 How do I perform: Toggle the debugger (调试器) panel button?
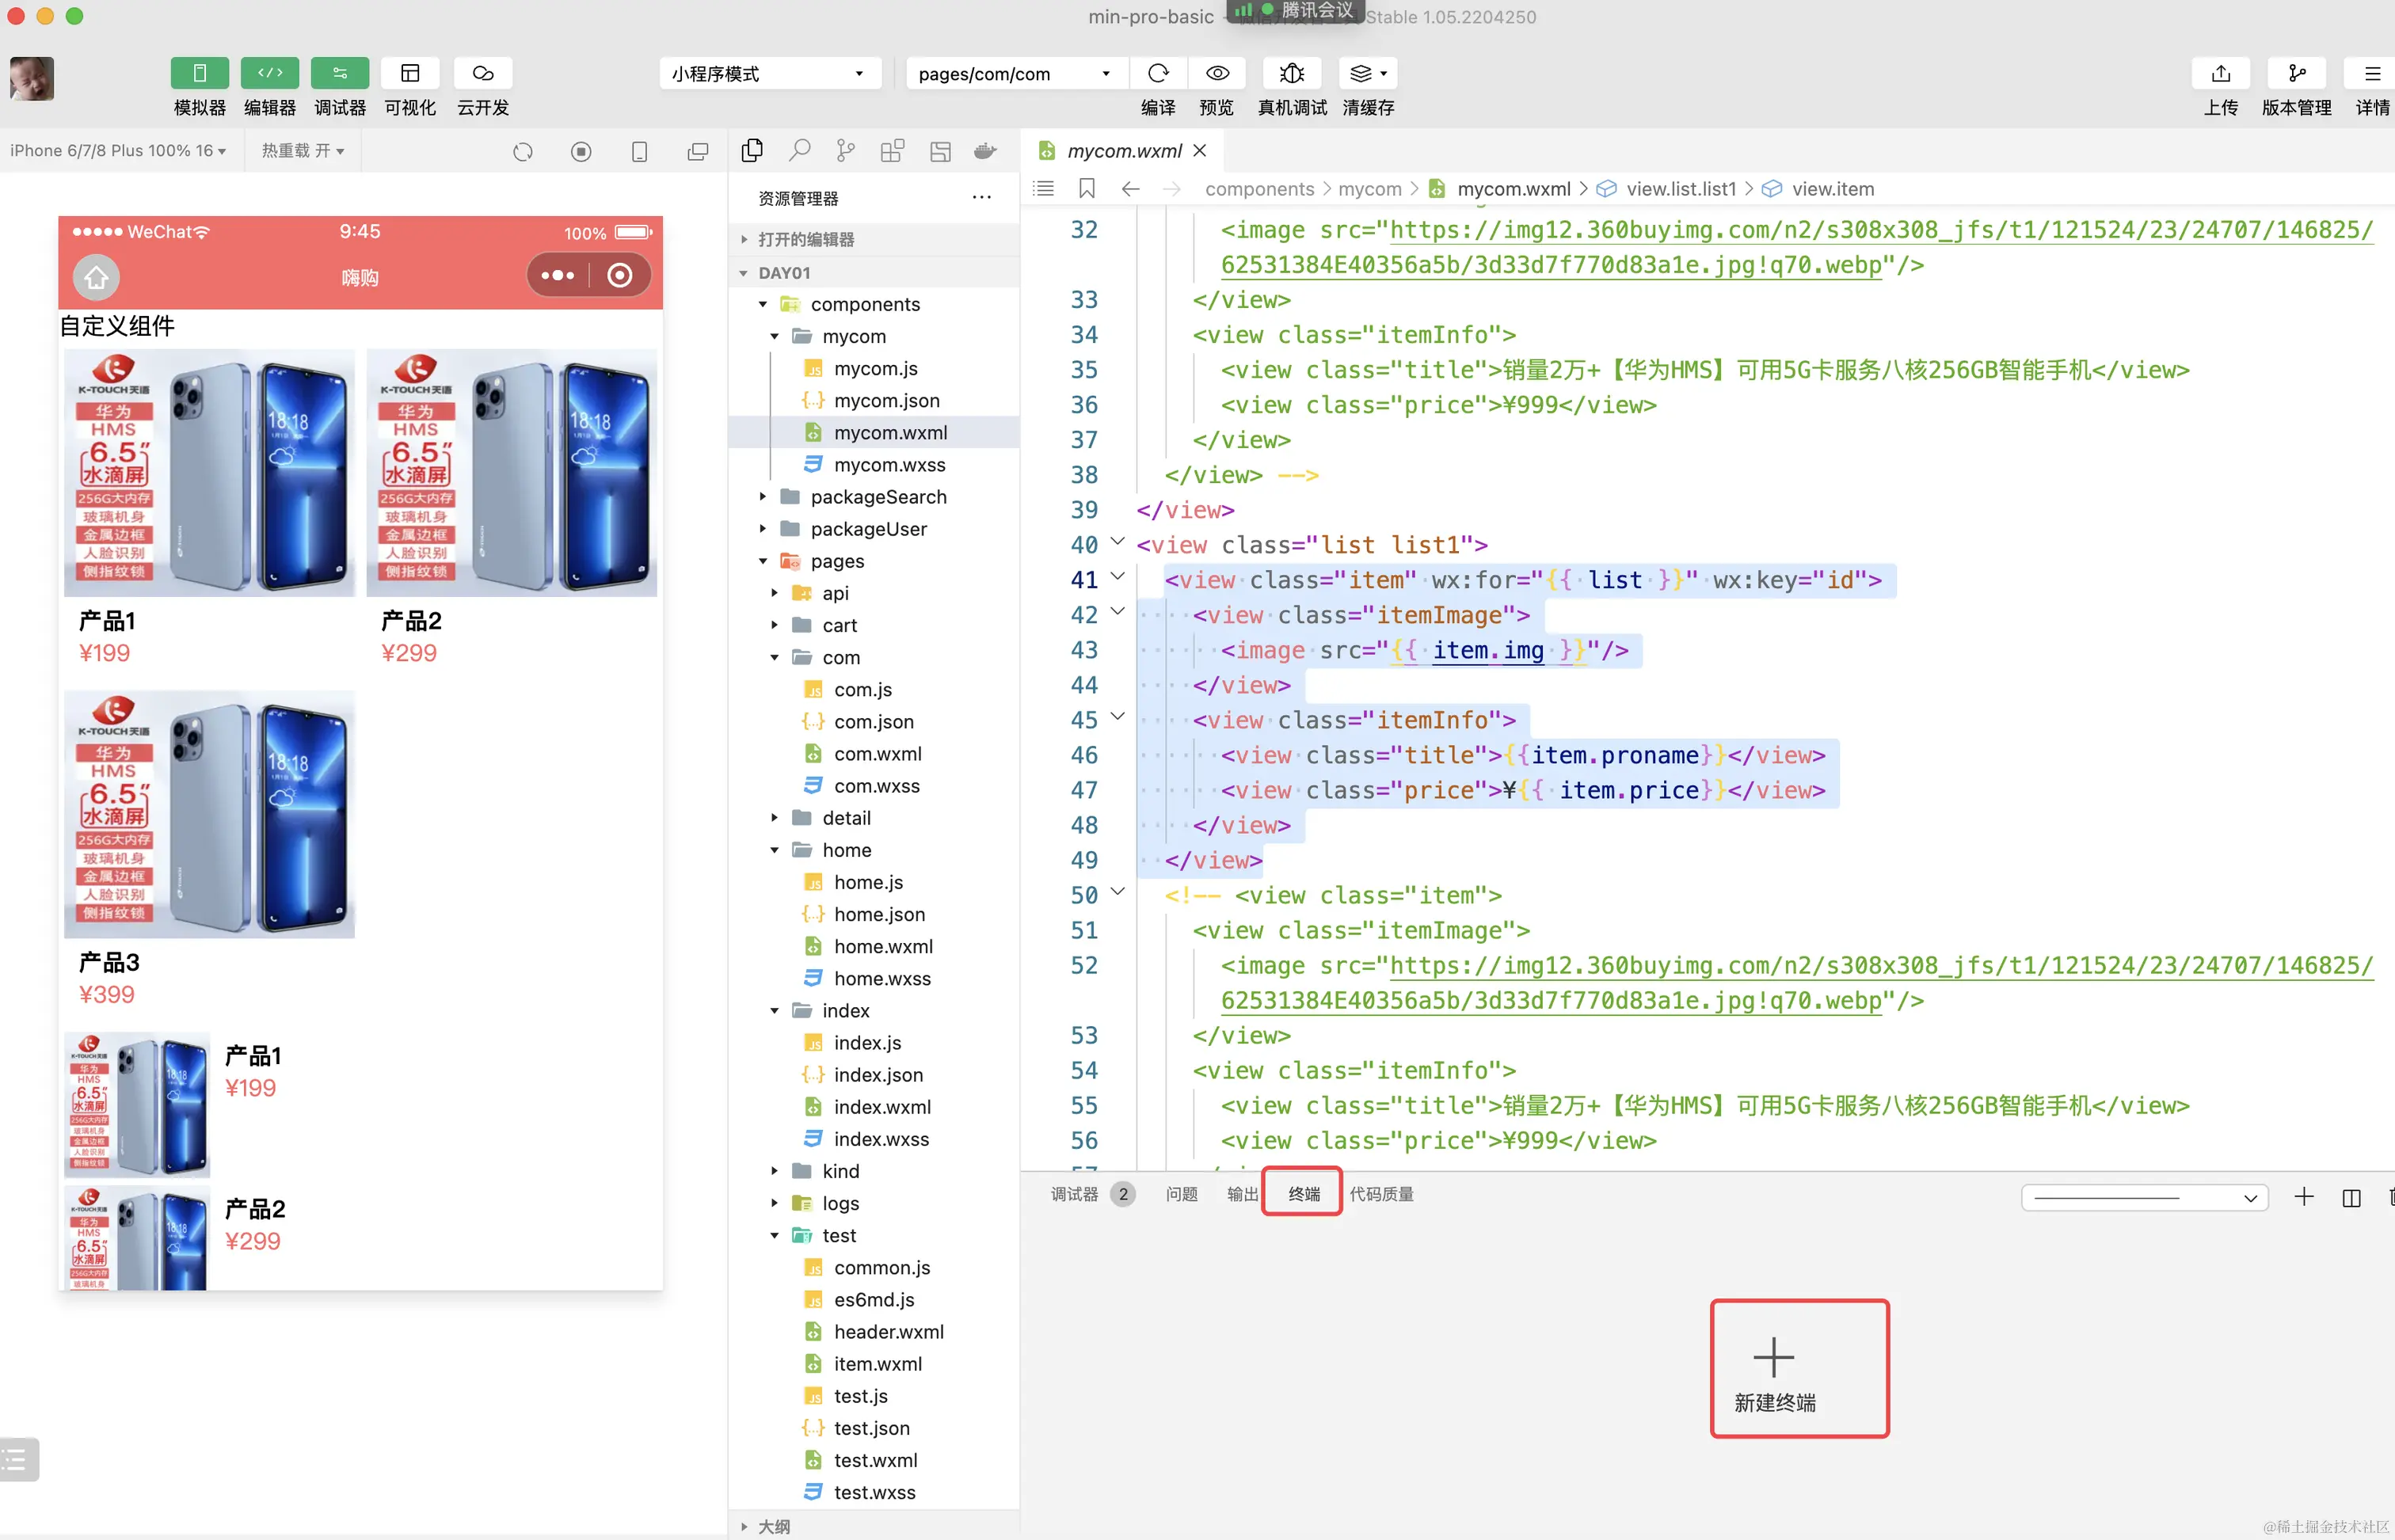point(340,73)
